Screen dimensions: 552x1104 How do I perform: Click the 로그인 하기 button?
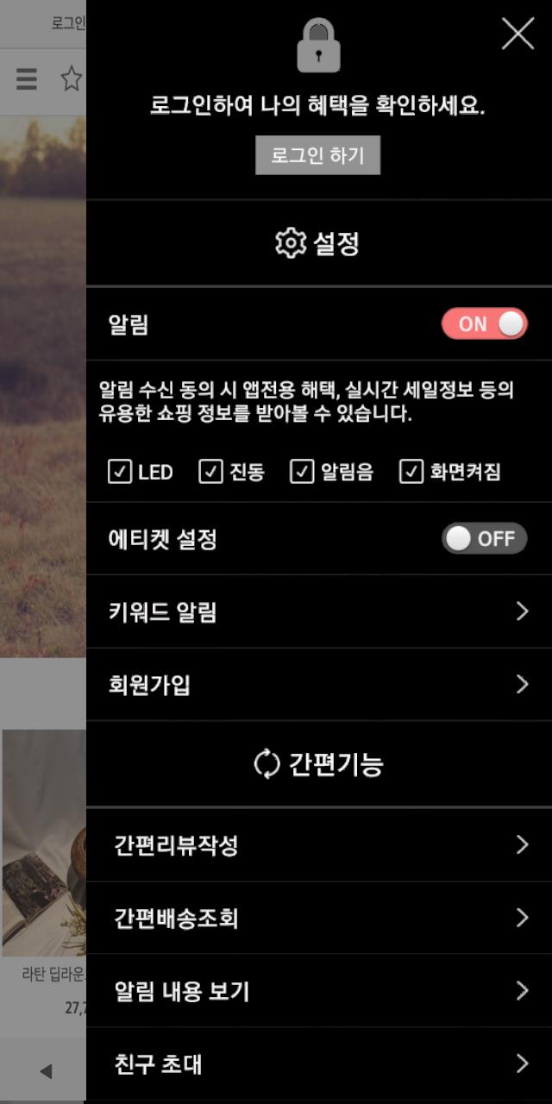tap(317, 155)
